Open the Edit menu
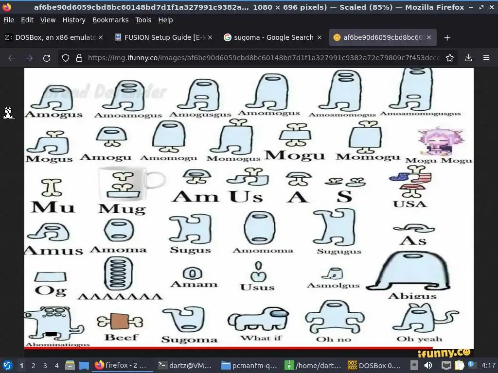The image size is (498, 373). (x=27, y=20)
